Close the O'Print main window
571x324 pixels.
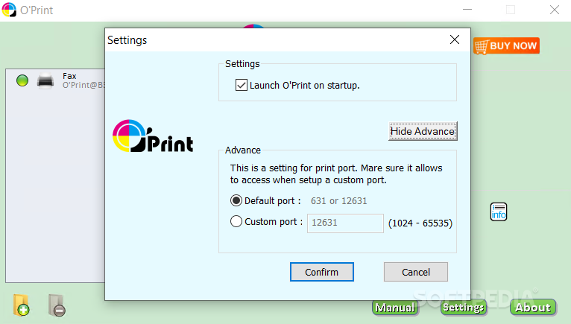coord(555,10)
